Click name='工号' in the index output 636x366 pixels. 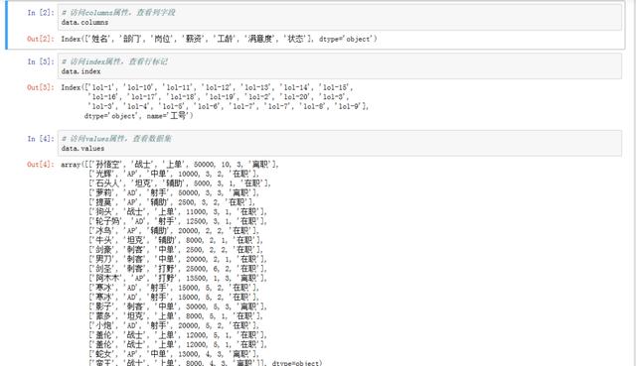(167, 116)
